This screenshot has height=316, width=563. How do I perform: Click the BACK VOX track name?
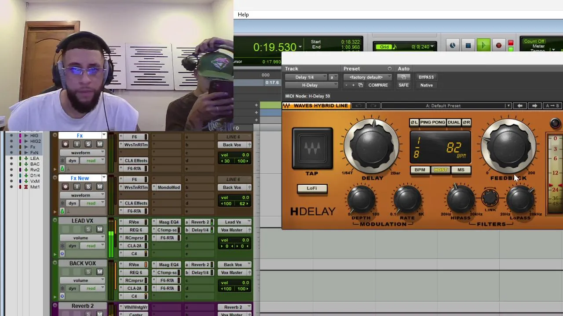pos(82,263)
